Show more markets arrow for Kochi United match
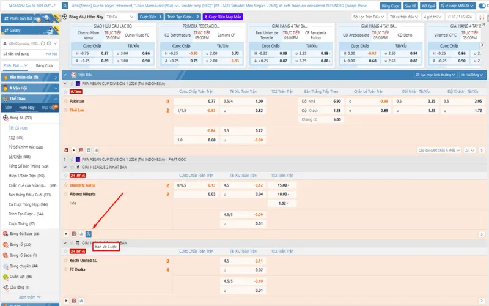This screenshot has width=489, height=306. coord(482,300)
